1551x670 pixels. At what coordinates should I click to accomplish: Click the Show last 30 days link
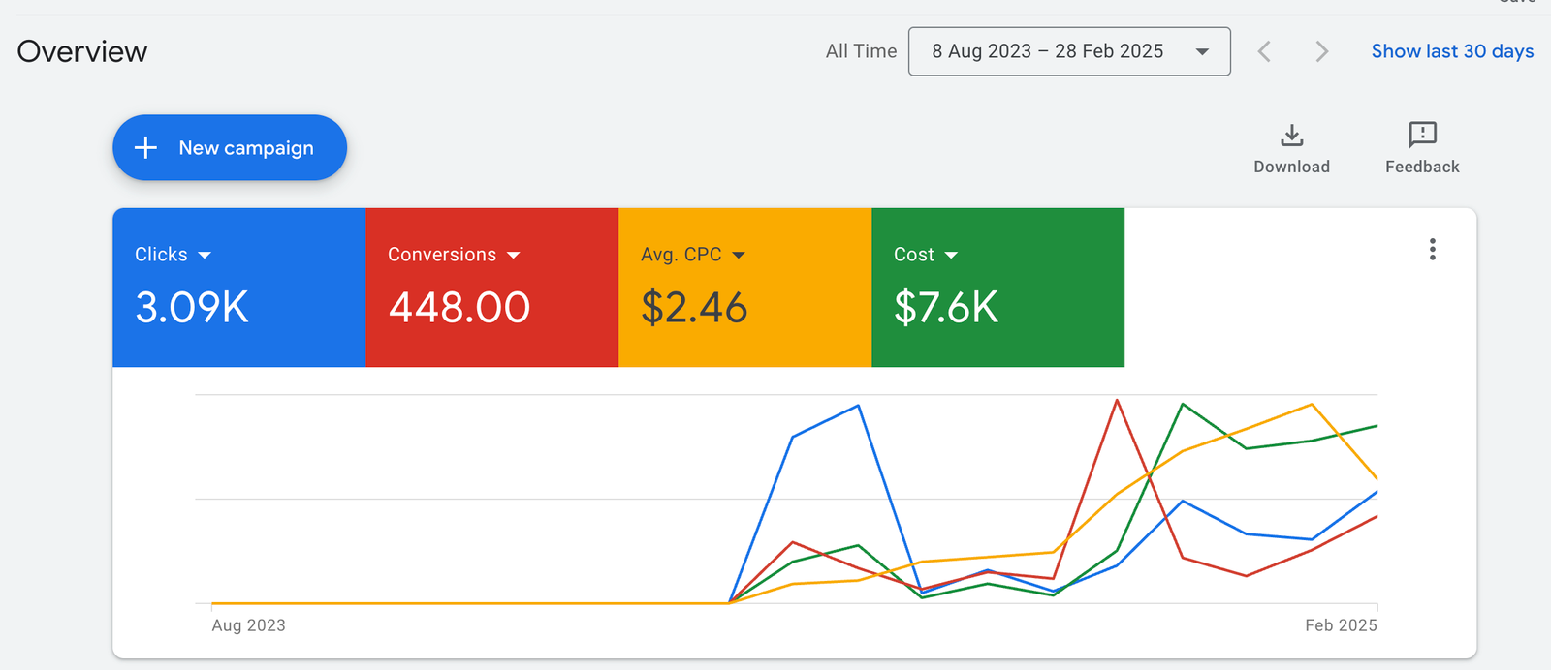point(1452,51)
